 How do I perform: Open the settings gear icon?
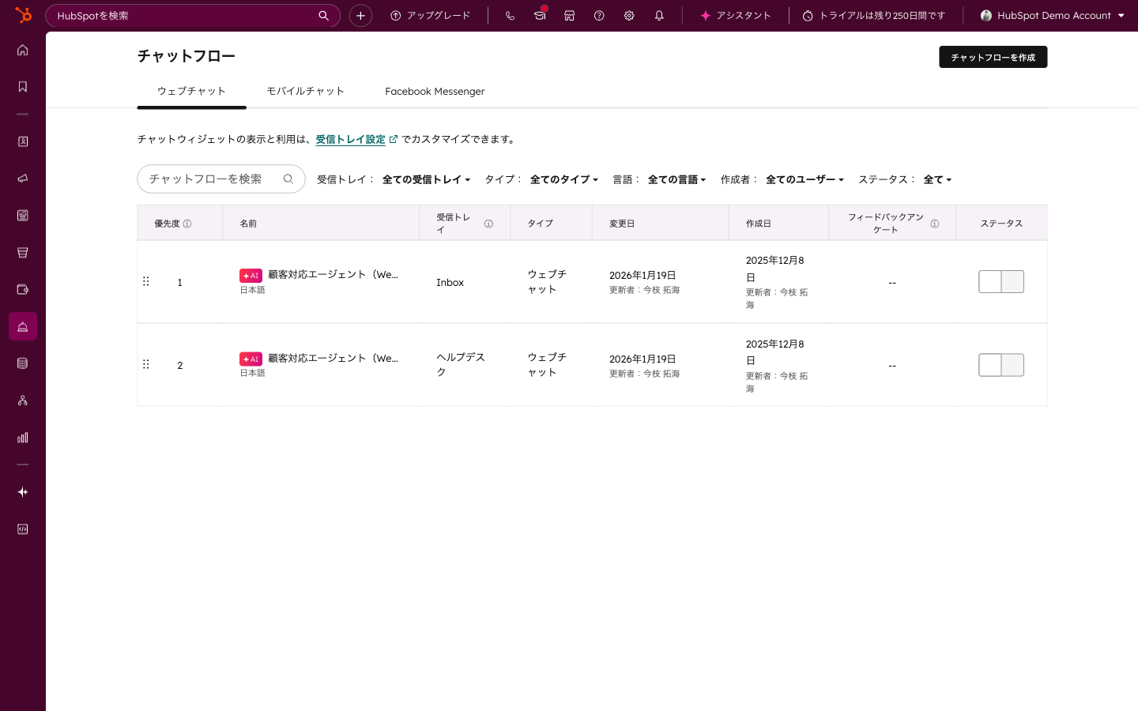[629, 16]
